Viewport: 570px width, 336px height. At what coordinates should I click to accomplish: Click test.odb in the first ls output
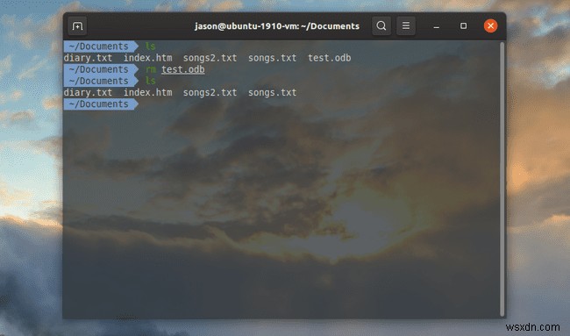pyautogui.click(x=330, y=58)
